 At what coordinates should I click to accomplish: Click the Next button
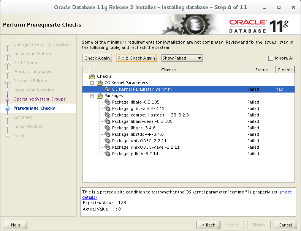pos(232,225)
